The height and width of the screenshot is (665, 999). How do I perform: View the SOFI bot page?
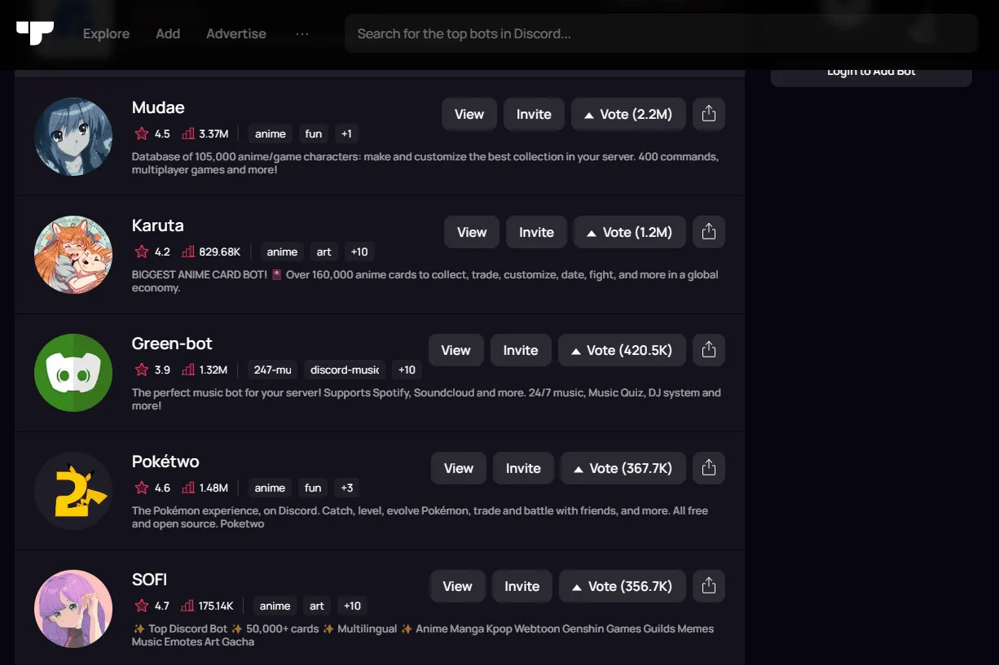[x=457, y=586]
